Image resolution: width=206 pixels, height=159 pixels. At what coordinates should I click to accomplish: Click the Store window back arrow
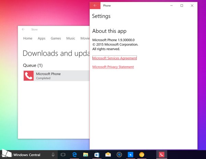pos(23,29)
